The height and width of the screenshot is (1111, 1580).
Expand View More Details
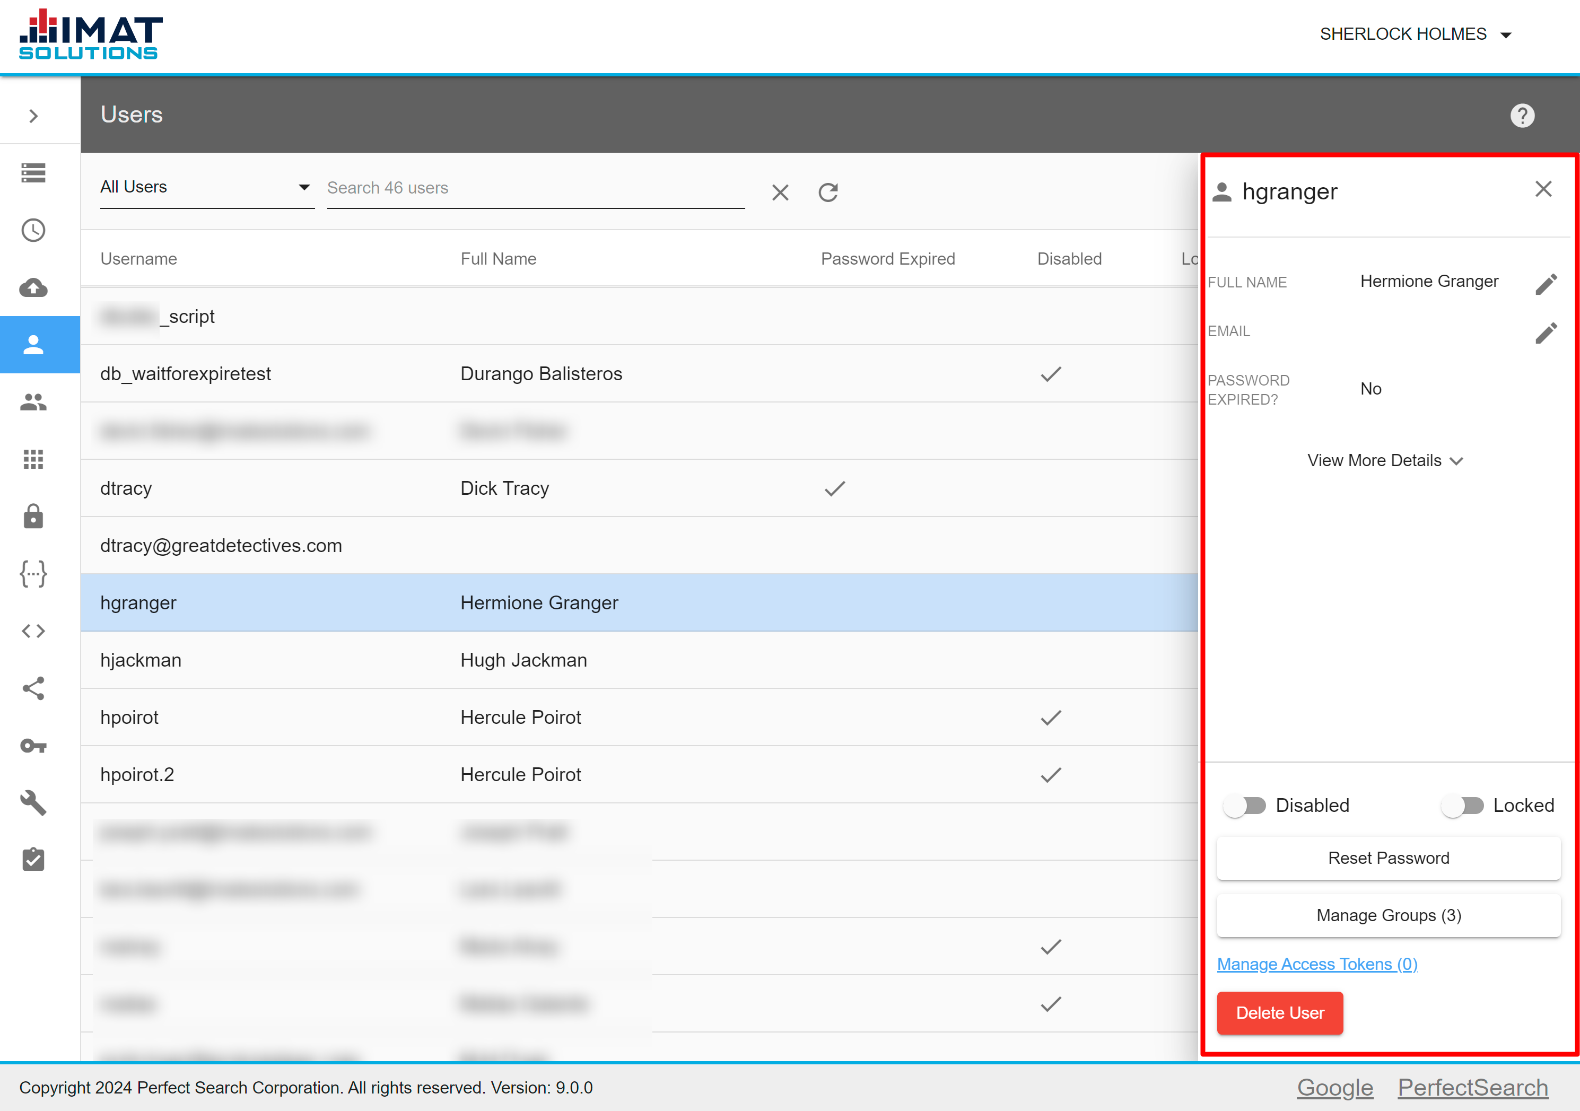[1385, 460]
